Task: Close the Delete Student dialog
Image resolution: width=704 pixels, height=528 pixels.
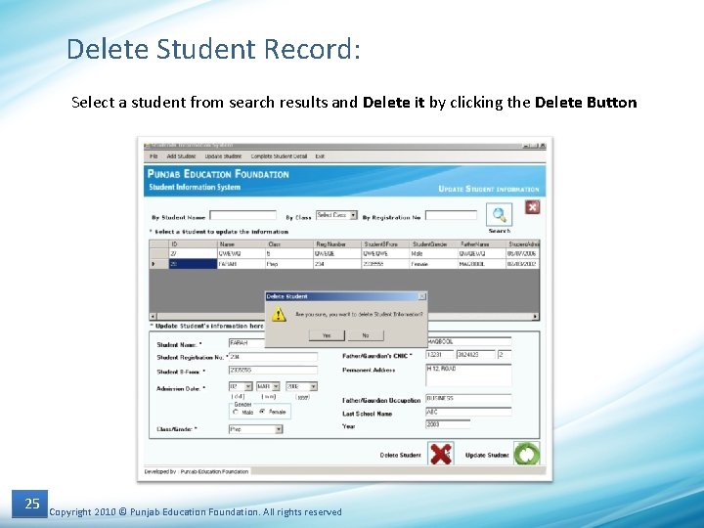Action: coord(422,296)
